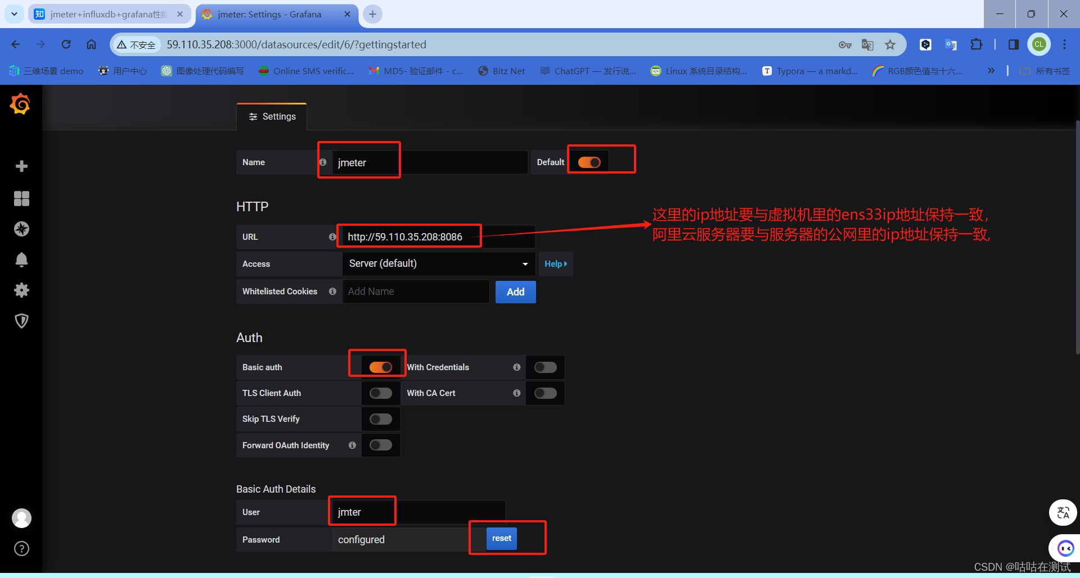The width and height of the screenshot is (1080, 578).
Task: Open the browser extensions puzzle icon
Action: pos(976,44)
